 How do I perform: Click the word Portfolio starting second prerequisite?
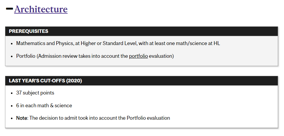tap(26, 56)
